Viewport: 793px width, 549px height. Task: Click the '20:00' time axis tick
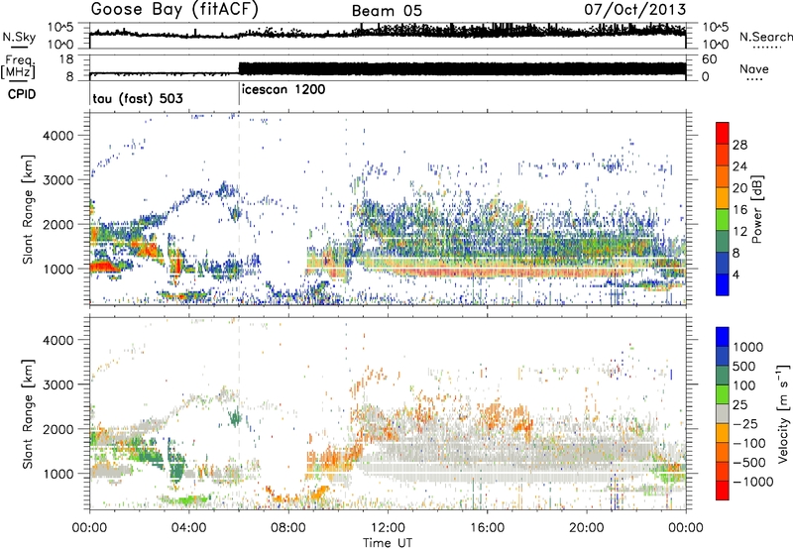click(587, 528)
